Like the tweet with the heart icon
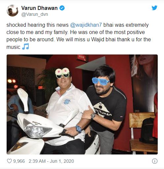The height and width of the screenshot is (169, 164). tap(9, 161)
